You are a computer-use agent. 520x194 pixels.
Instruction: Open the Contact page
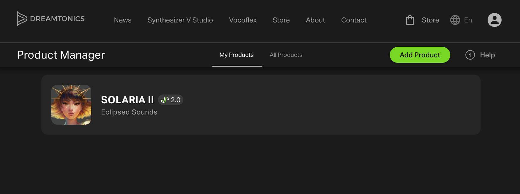pos(354,20)
